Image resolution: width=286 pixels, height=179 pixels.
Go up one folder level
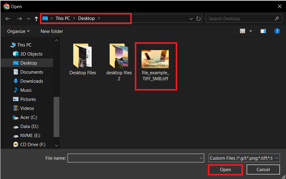(x=36, y=18)
